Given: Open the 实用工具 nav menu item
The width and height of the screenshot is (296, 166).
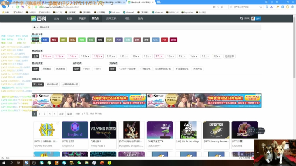Looking at the screenshot, I should 111,18.
